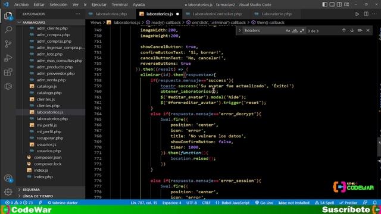Open adm_lote.php in explorer

(x=49, y=54)
